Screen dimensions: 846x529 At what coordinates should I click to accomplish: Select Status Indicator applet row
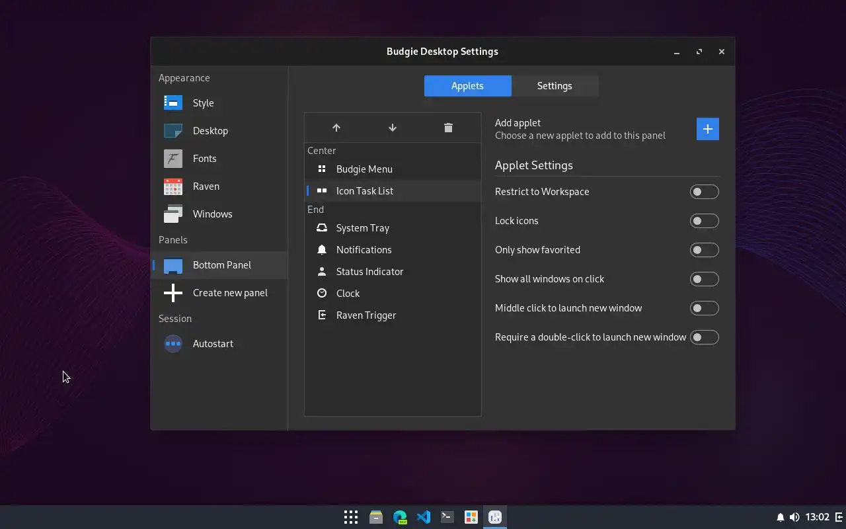point(393,272)
